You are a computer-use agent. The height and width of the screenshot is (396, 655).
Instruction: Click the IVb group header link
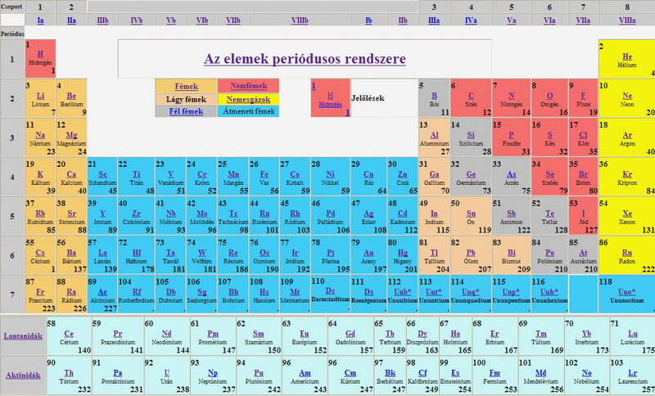pos(137,20)
